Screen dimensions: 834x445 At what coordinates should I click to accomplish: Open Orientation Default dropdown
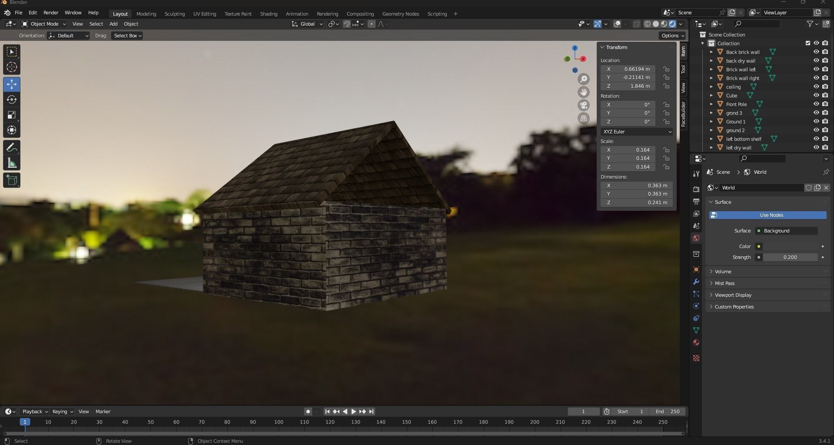tap(69, 36)
